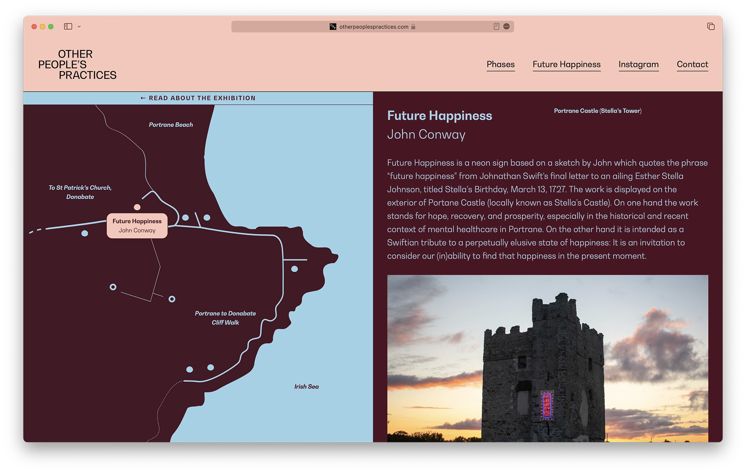This screenshot has height=473, width=746.
Task: Select left hollow ring marker on map
Action: 113,287
